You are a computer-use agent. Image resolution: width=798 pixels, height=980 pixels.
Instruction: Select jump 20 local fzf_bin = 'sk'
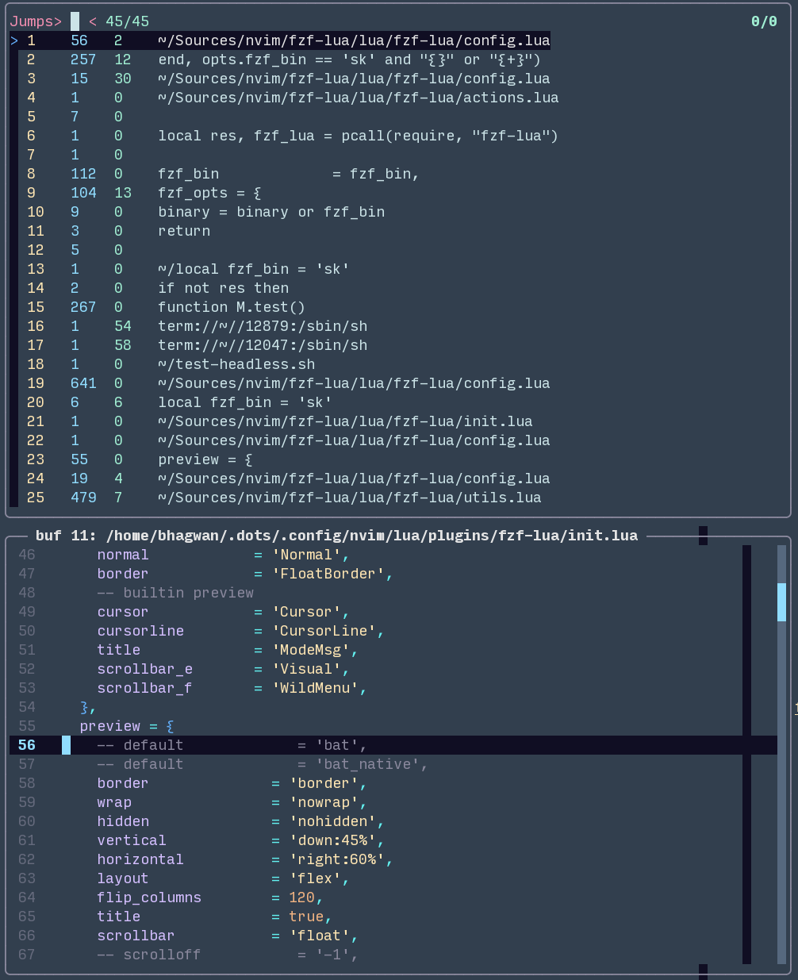180,402
